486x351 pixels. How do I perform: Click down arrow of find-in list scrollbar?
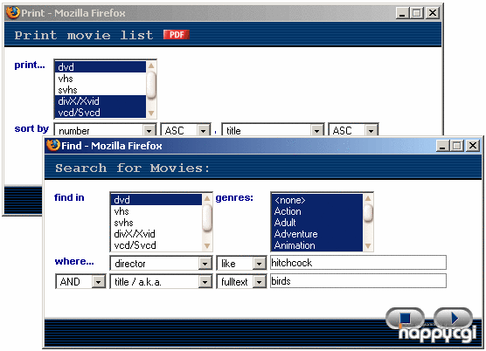207,246
